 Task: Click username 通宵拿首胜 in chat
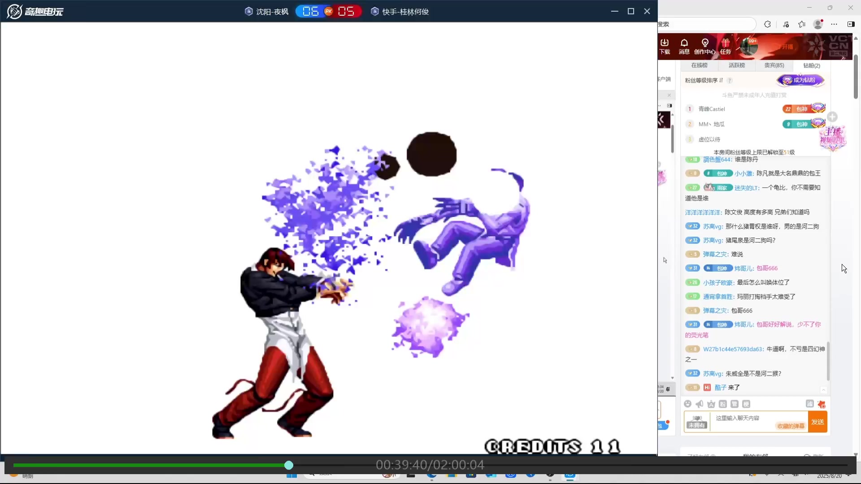(718, 297)
